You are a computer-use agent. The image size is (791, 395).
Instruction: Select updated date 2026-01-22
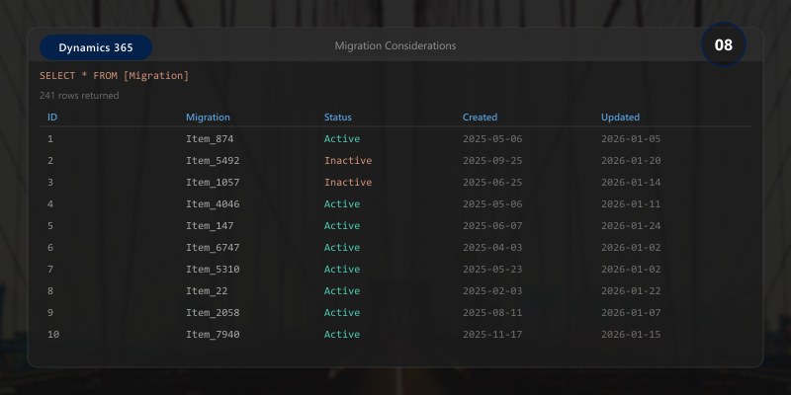631,290
